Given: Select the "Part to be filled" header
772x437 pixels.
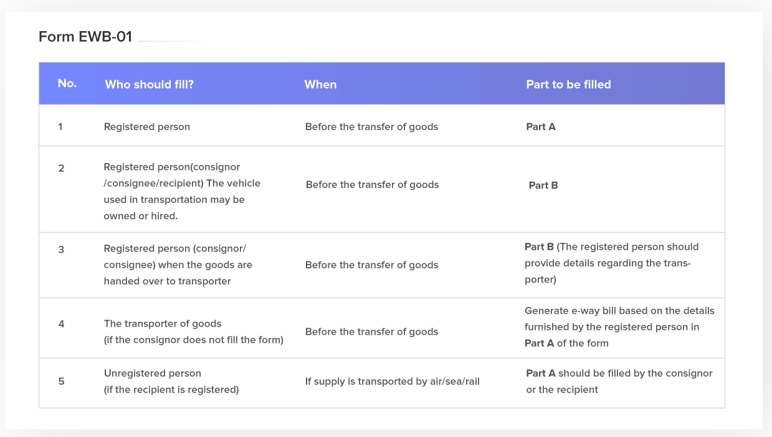Looking at the screenshot, I should point(568,84).
